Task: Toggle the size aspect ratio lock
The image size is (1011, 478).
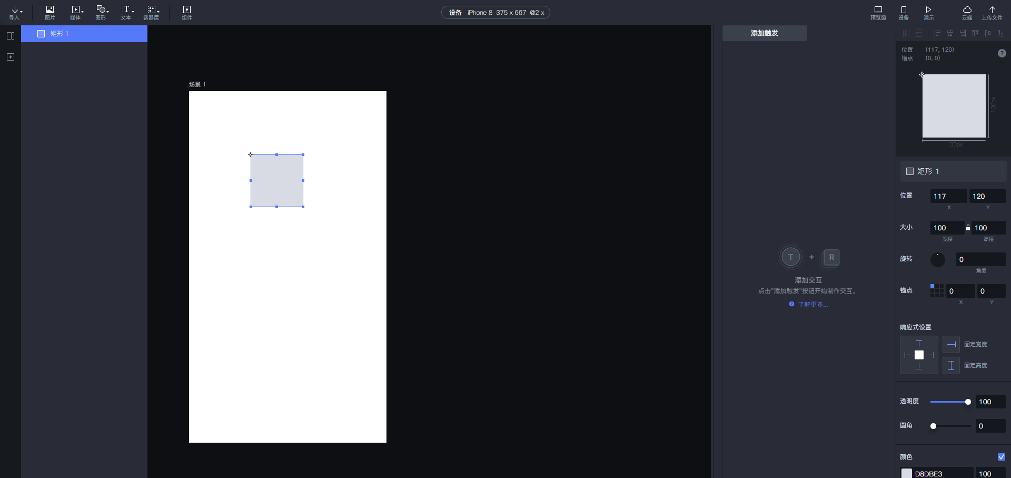Action: pyautogui.click(x=968, y=228)
